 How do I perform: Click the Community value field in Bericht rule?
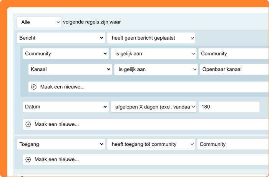coord(234,53)
